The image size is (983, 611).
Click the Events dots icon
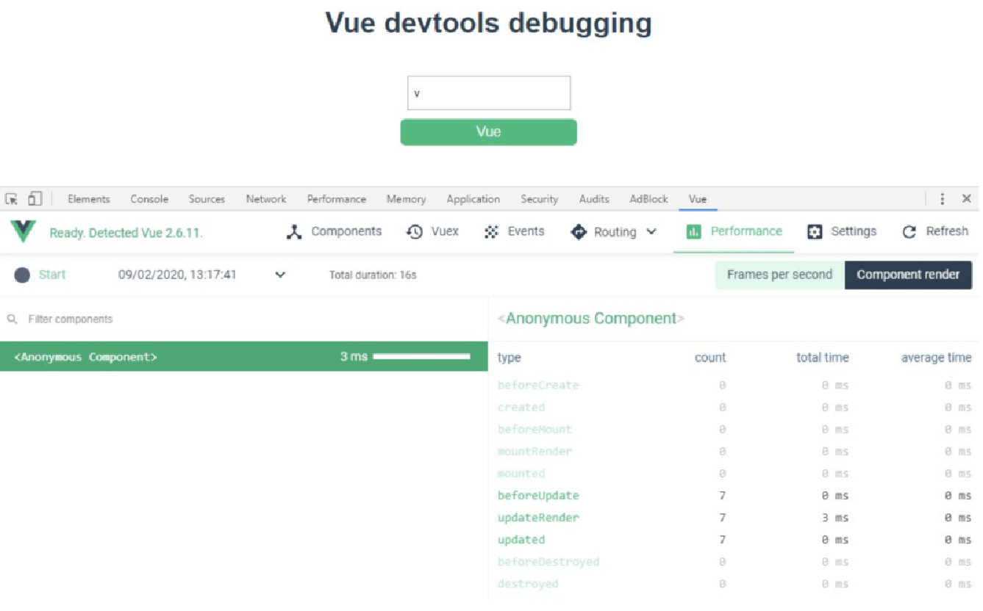point(492,232)
